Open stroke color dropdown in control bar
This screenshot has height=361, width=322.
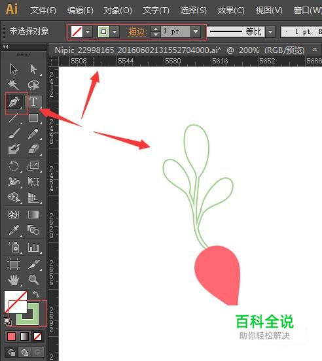coord(115,31)
